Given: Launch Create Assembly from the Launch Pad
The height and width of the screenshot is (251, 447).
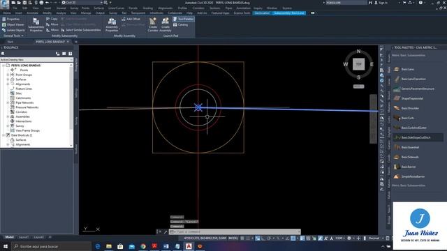Looking at the screenshot, I should coord(165,25).
